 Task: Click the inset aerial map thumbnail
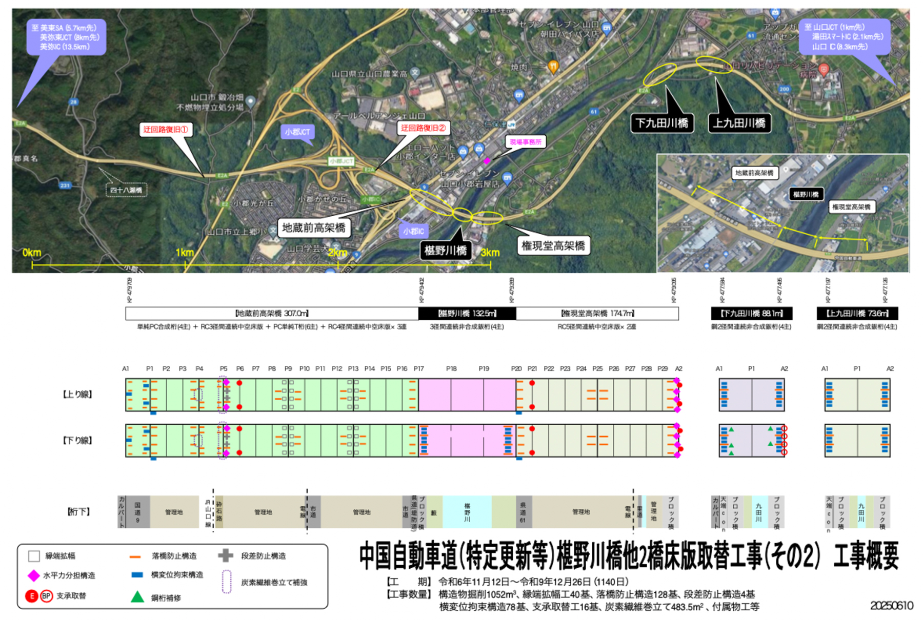pyautogui.click(x=782, y=213)
